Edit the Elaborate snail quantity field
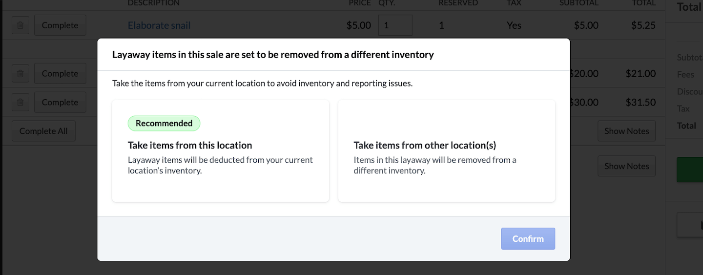 pos(395,25)
